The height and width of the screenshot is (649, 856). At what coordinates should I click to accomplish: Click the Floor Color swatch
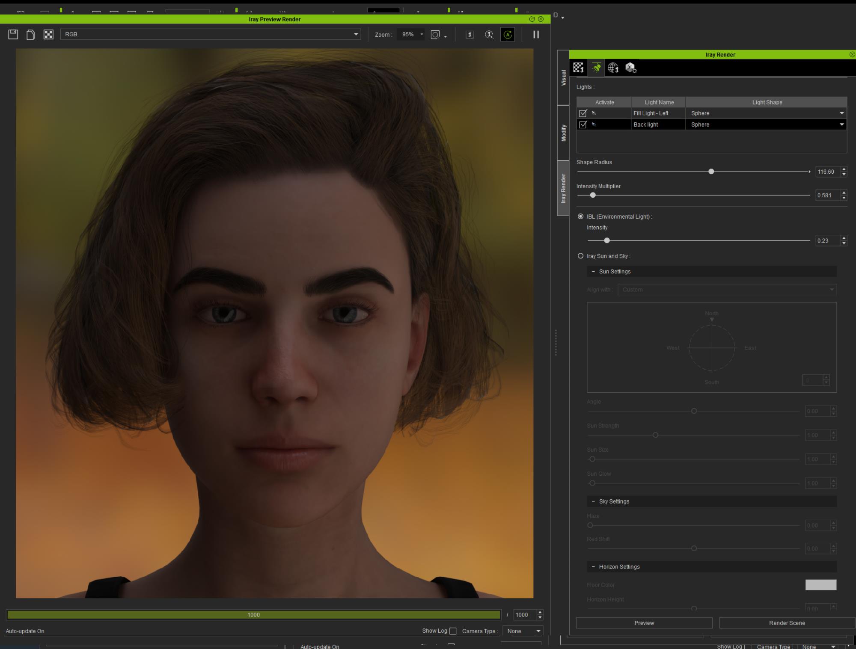(820, 585)
